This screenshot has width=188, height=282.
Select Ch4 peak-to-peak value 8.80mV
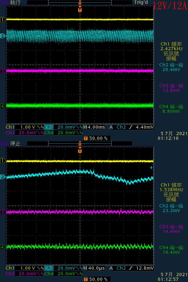click(x=171, y=111)
